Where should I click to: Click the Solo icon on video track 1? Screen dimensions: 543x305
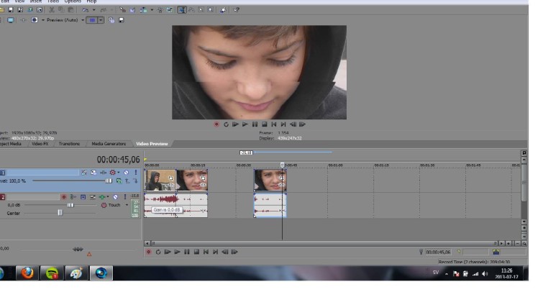[134, 173]
